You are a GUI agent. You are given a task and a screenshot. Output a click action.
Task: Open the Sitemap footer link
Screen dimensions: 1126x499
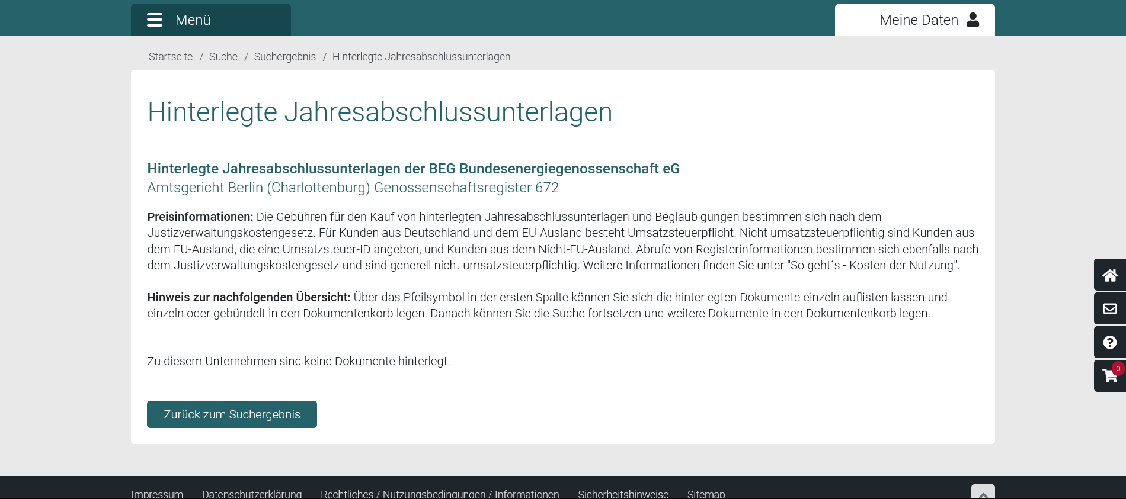tap(706, 494)
